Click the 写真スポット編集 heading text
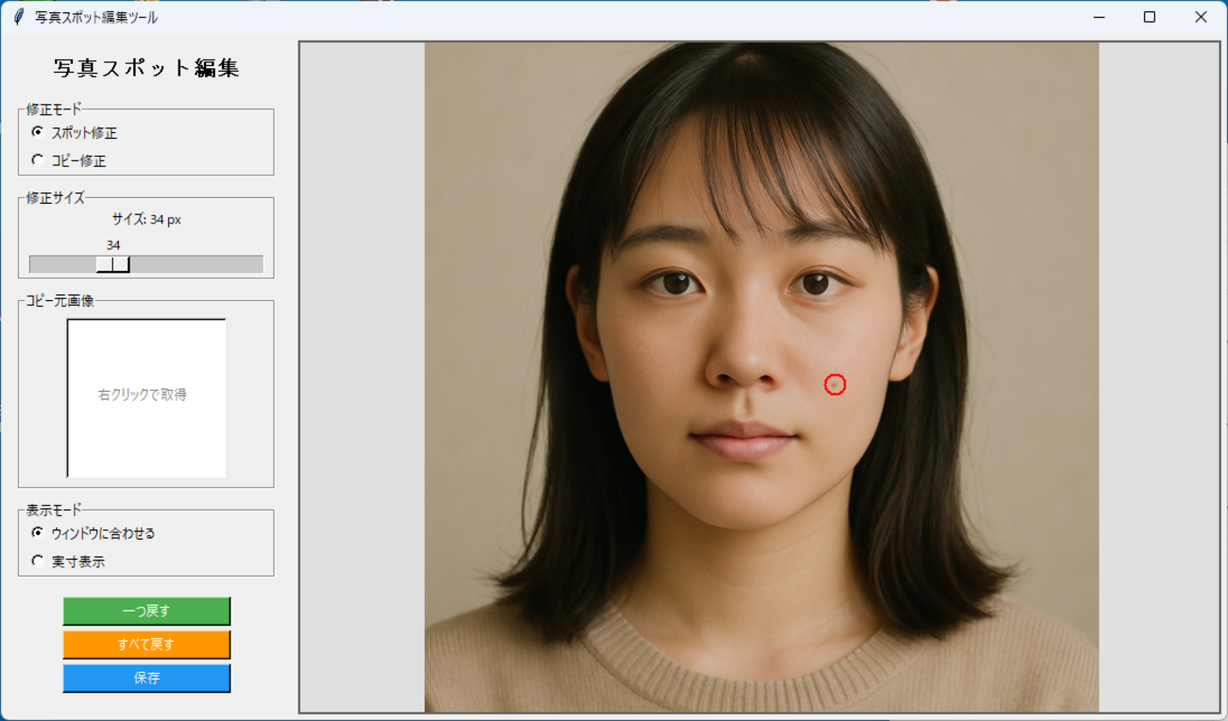Viewport: 1228px width, 721px height. pos(146,68)
